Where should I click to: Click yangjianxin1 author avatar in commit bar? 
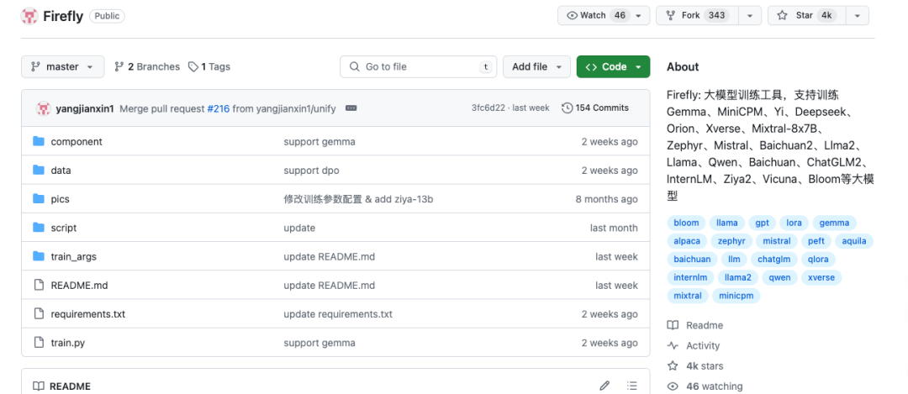click(x=44, y=108)
